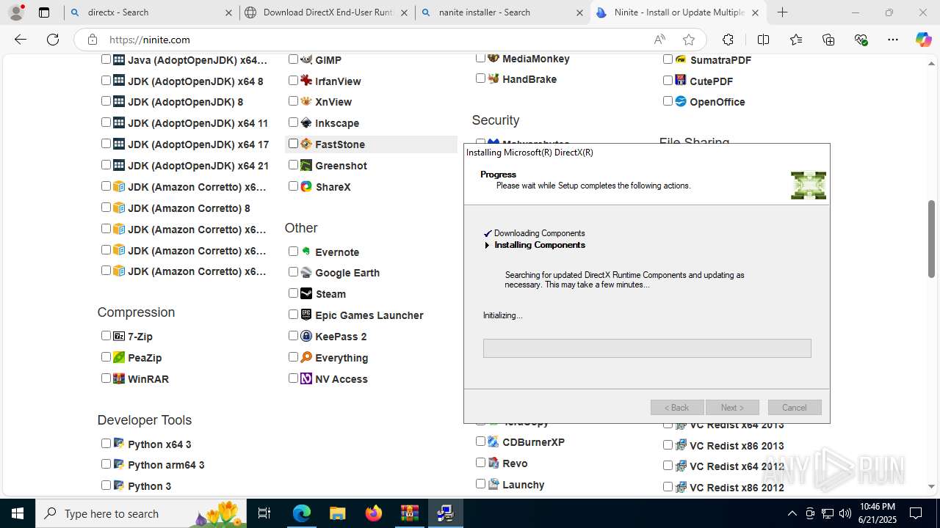Click the FastStone app icon

(306, 144)
